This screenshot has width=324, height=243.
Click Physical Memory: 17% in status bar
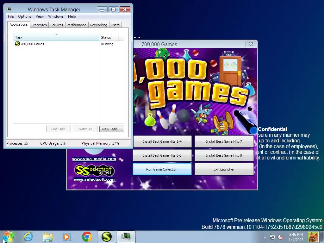(100, 143)
